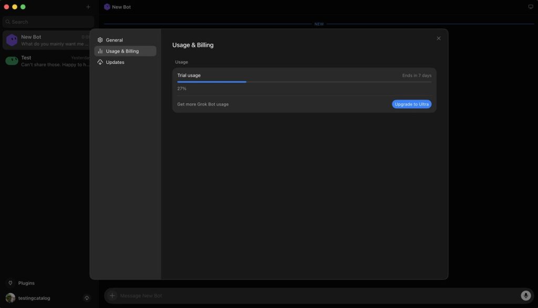Click the trial usage progress bar
The width and height of the screenshot is (538, 308).
[304, 82]
